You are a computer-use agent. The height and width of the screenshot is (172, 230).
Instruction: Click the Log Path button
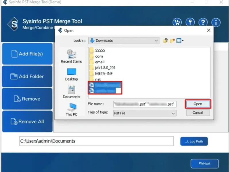tap(194, 141)
